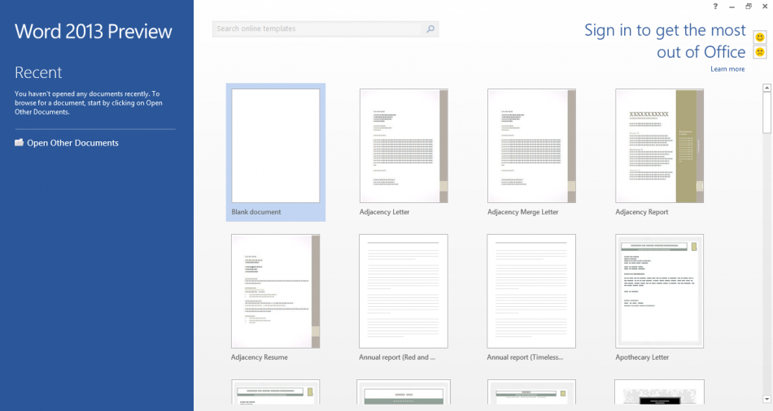Choose the Adjacency Resume template thumbnail
The width and height of the screenshot is (773, 411).
[x=276, y=291]
